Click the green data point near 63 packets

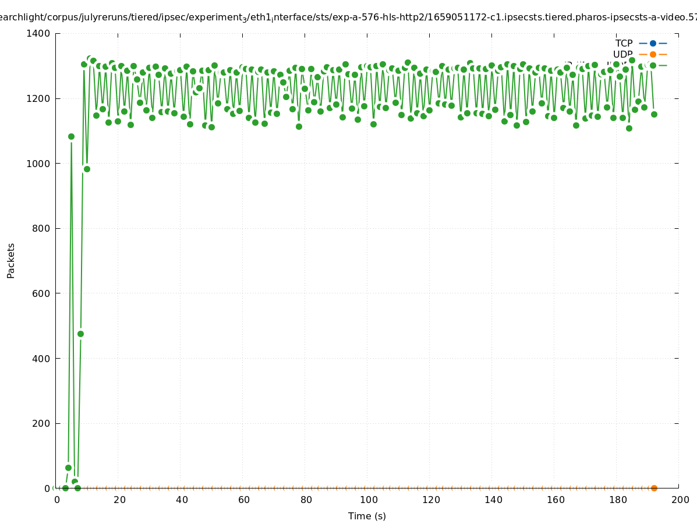(x=68, y=468)
